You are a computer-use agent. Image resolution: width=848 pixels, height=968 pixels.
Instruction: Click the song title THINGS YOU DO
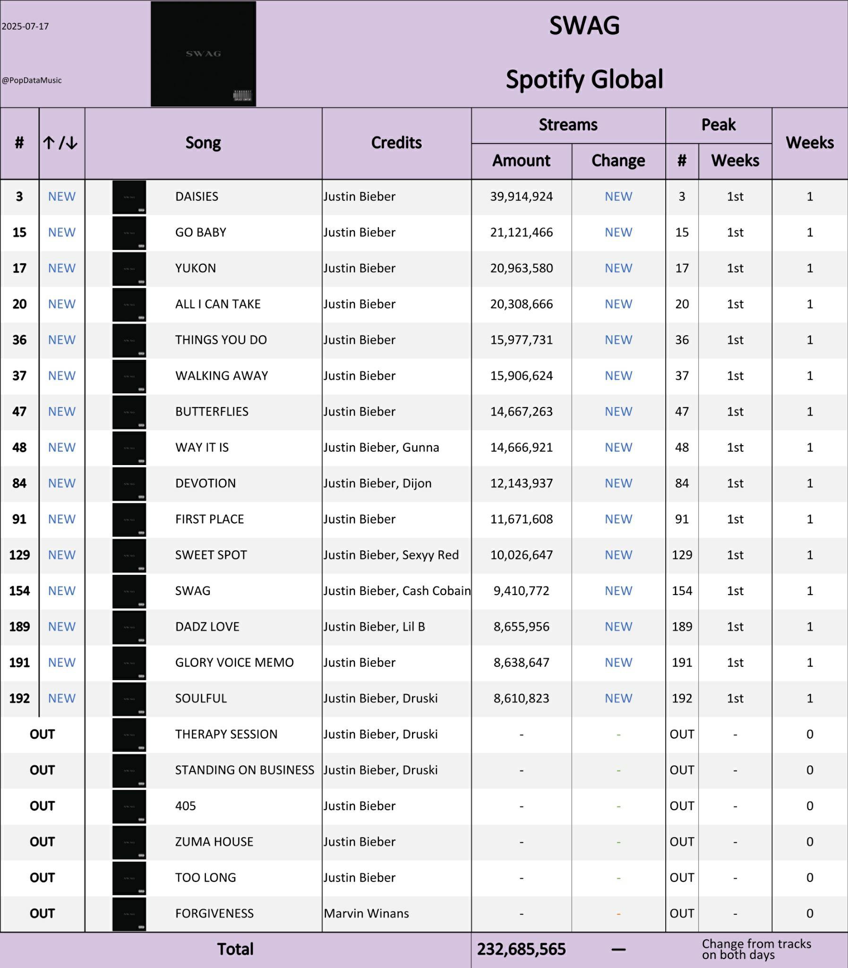[x=221, y=340]
